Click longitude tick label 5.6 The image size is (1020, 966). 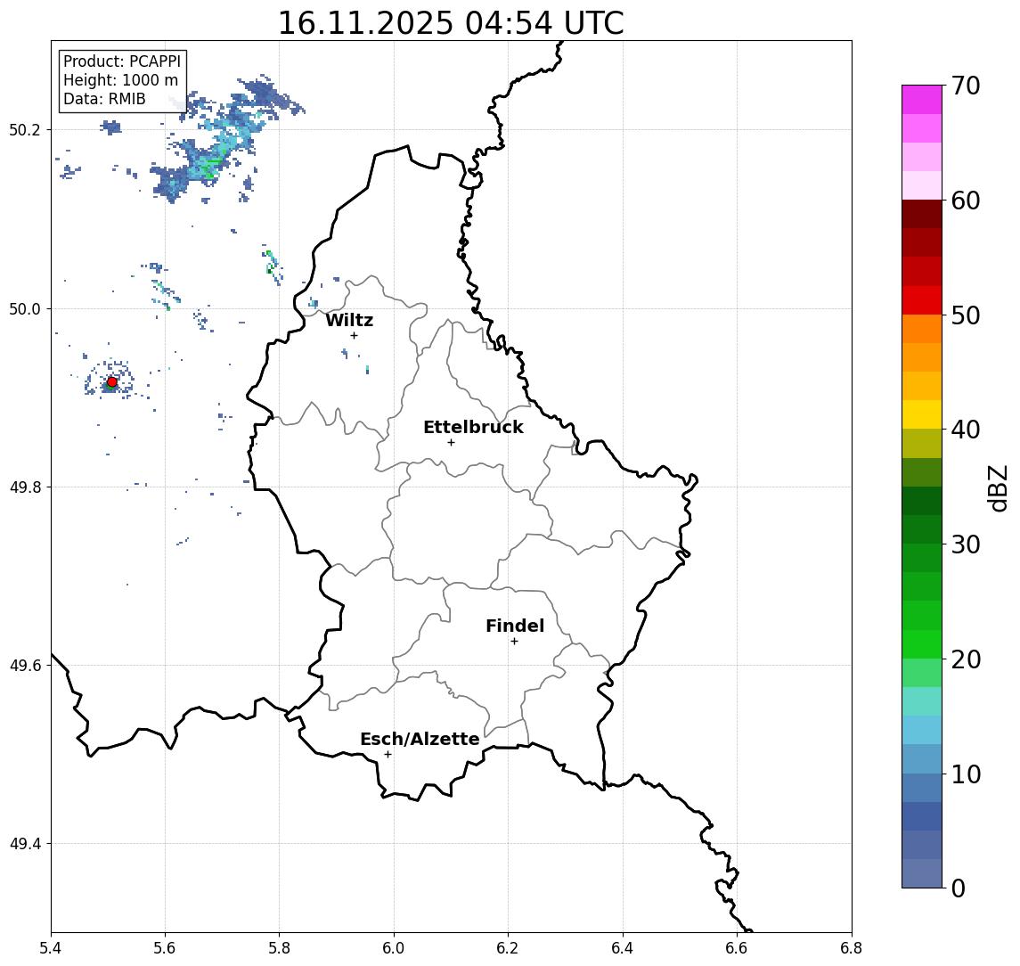pyautogui.click(x=165, y=948)
